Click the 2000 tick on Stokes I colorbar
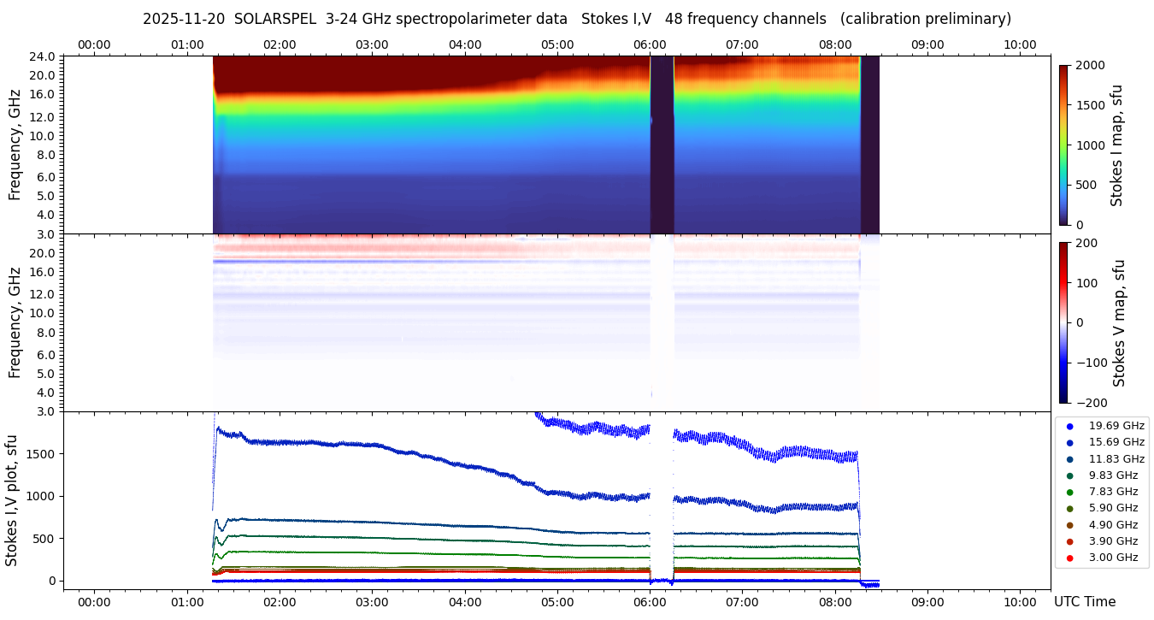The width and height of the screenshot is (1154, 620). click(1090, 66)
